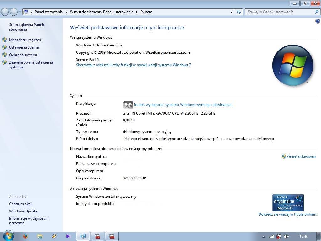321x241 pixels.
Task: Click System Windows został aktywowany text
Action: point(106,196)
